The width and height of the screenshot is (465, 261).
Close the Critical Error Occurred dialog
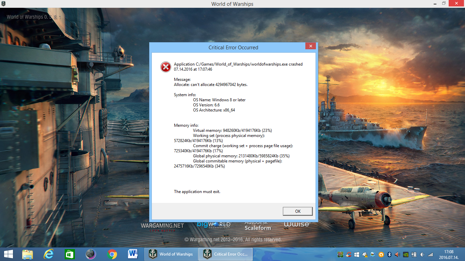[310, 46]
